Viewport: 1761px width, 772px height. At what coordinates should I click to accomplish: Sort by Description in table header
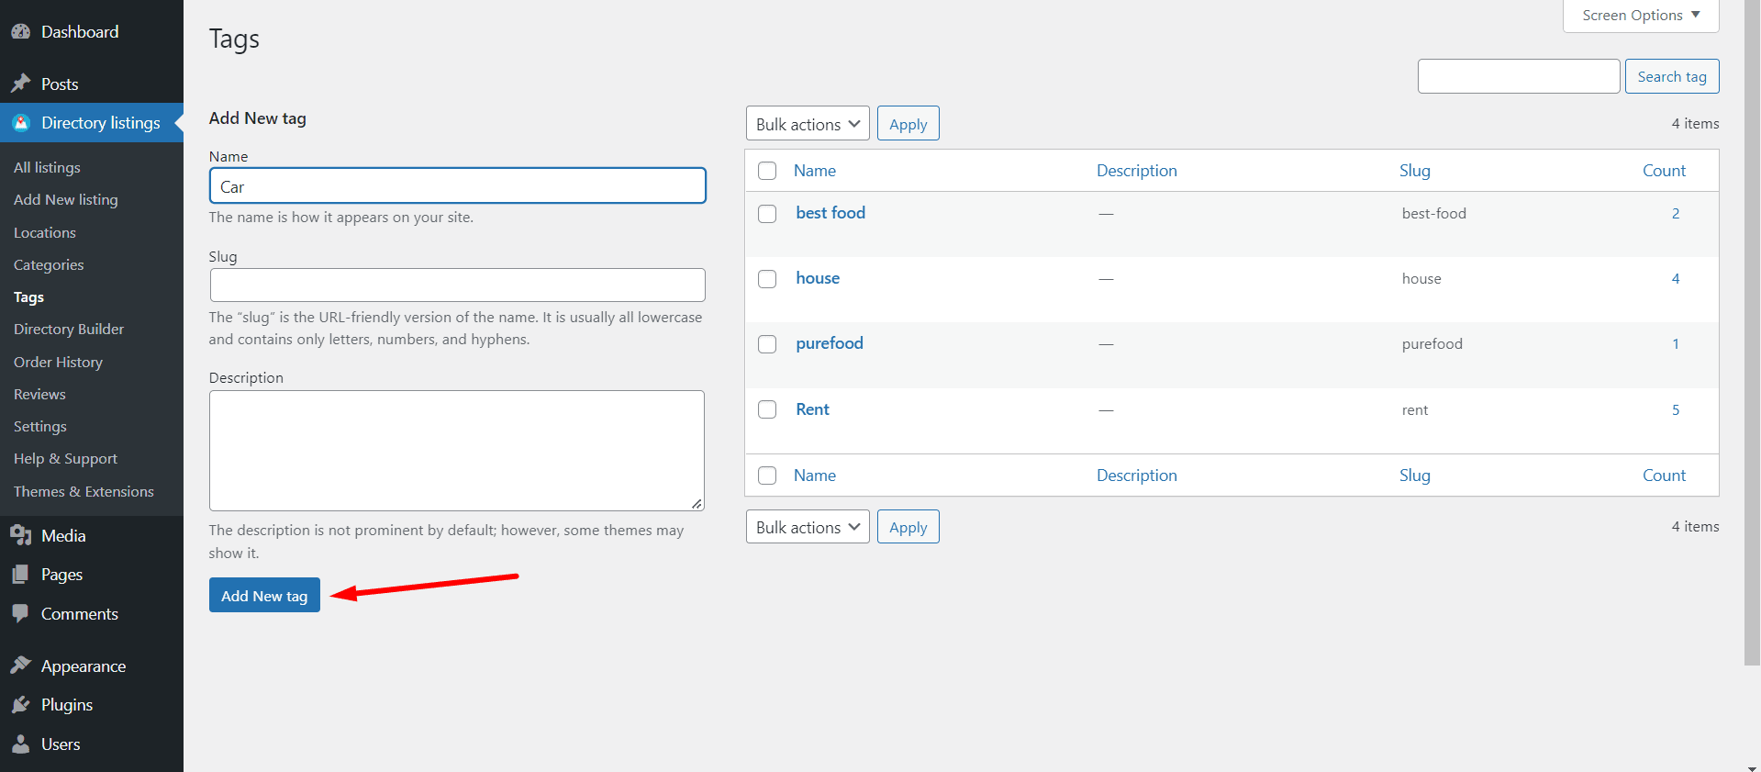[x=1137, y=171]
